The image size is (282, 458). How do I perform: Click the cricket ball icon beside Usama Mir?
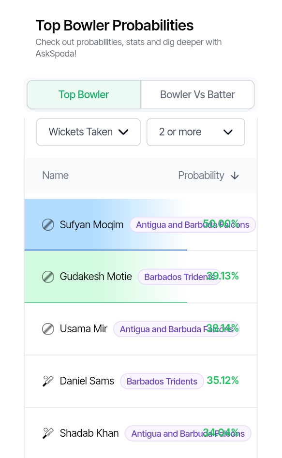(x=48, y=329)
